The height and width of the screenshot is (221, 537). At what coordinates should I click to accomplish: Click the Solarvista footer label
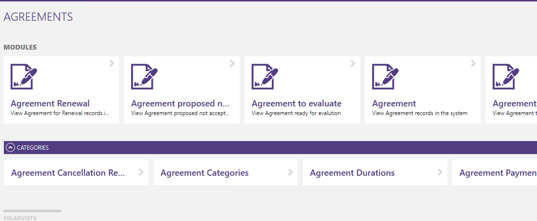pyautogui.click(x=20, y=218)
